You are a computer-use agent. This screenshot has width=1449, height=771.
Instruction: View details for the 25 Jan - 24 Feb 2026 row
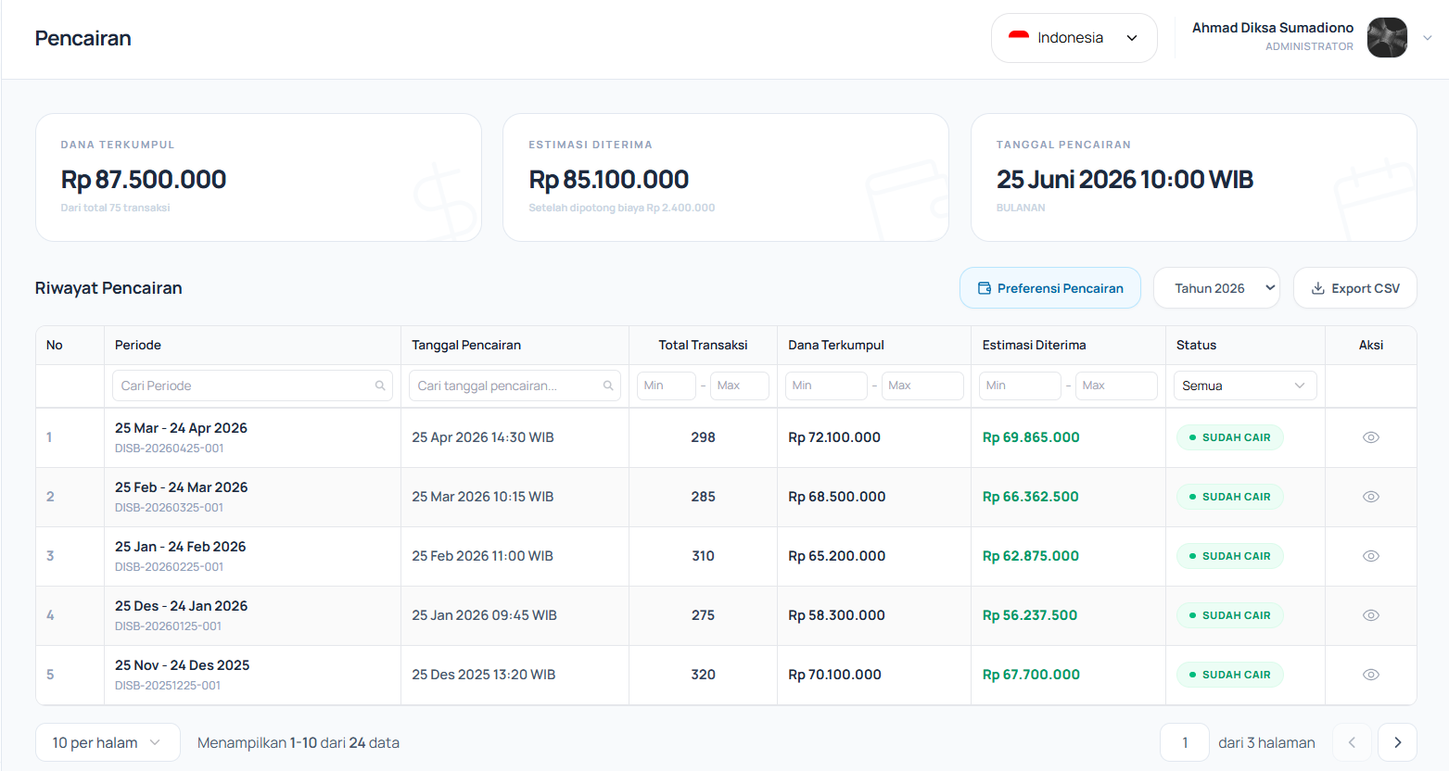tap(1370, 556)
